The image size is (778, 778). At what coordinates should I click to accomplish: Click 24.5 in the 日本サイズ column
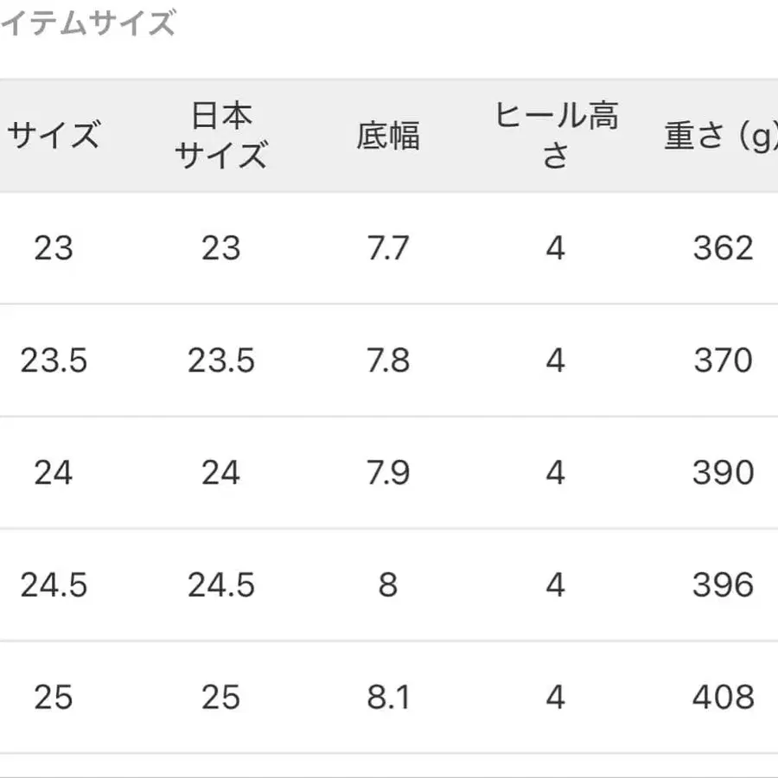pyautogui.click(x=221, y=585)
